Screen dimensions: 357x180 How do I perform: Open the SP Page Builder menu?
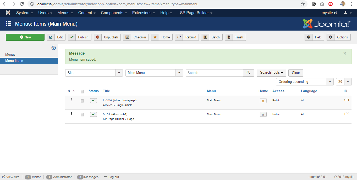(196, 13)
